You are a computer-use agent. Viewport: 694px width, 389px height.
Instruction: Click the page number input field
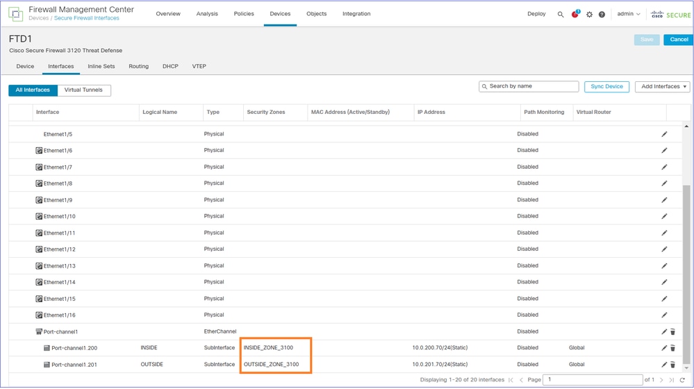tap(593, 380)
